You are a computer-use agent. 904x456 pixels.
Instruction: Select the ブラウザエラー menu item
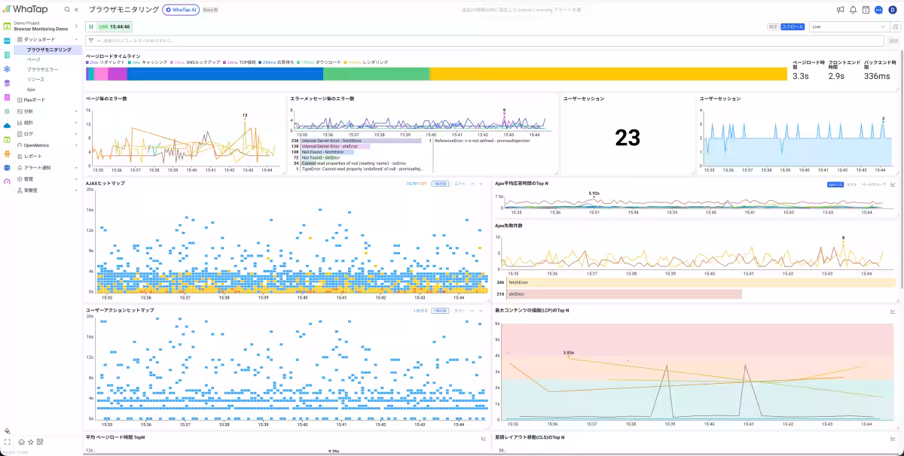[x=43, y=69]
